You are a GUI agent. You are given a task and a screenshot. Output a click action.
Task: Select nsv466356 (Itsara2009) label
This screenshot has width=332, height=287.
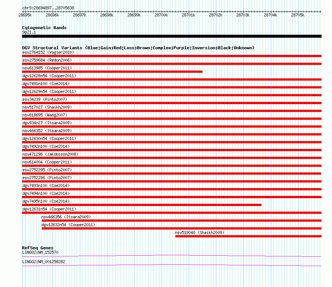(x=66, y=217)
